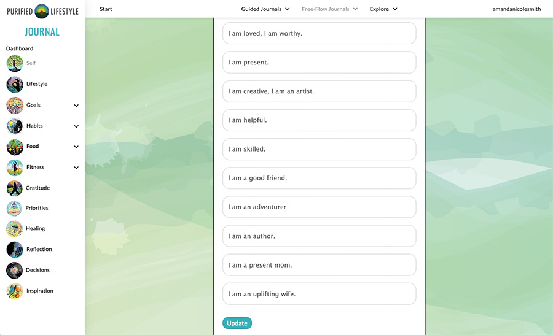This screenshot has height=335, width=553.
Task: Open the Explore menu in the top bar
Action: (383, 9)
